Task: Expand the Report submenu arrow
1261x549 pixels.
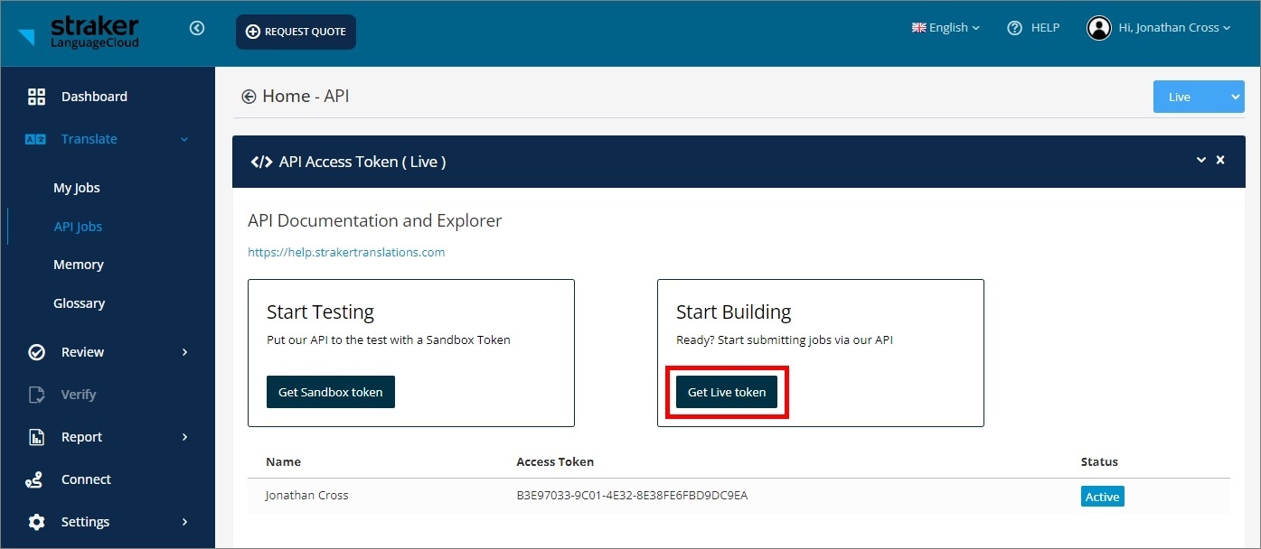Action: [x=185, y=437]
